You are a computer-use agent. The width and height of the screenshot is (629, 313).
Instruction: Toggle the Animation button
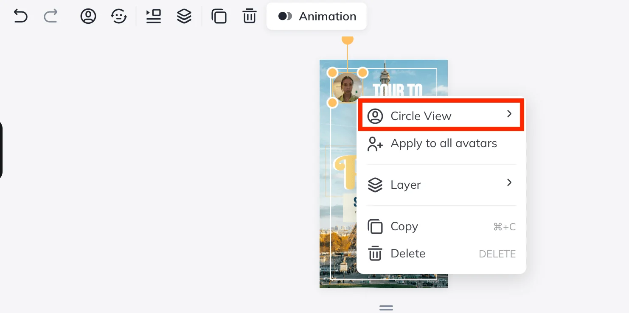317,17
